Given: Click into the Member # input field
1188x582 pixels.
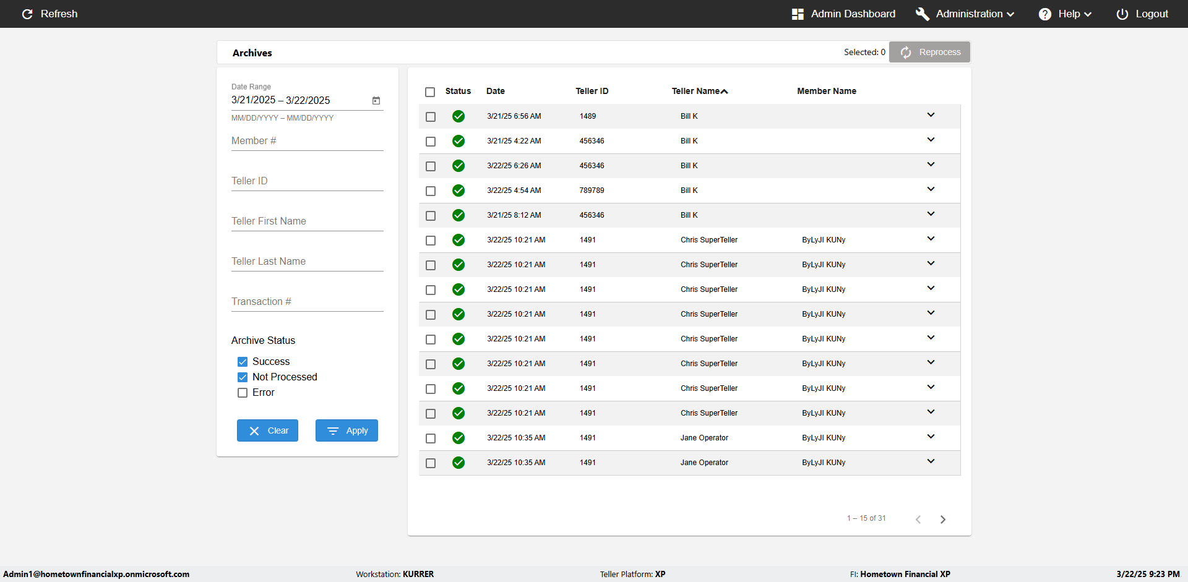Looking at the screenshot, I should (x=307, y=141).
